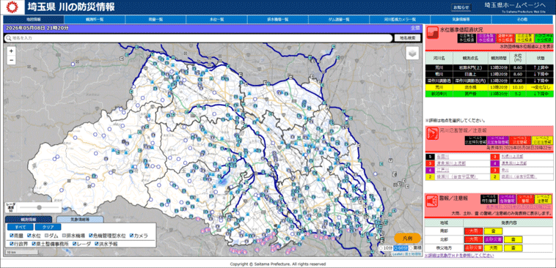556x268 pixels.
Task: Toggle the 洪水予報 checkbox
Action: pyautogui.click(x=96, y=244)
